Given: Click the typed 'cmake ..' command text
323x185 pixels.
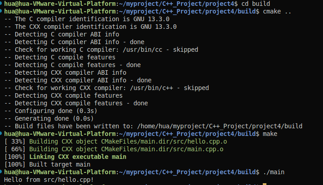Looking at the screenshot, I should point(277,11).
